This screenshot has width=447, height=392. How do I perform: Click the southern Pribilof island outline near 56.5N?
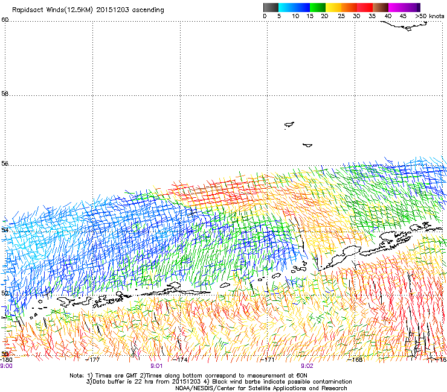point(307,145)
